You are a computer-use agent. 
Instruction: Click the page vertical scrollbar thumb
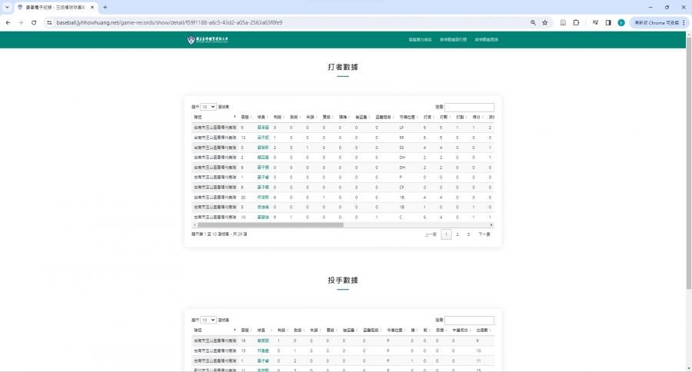688,161
